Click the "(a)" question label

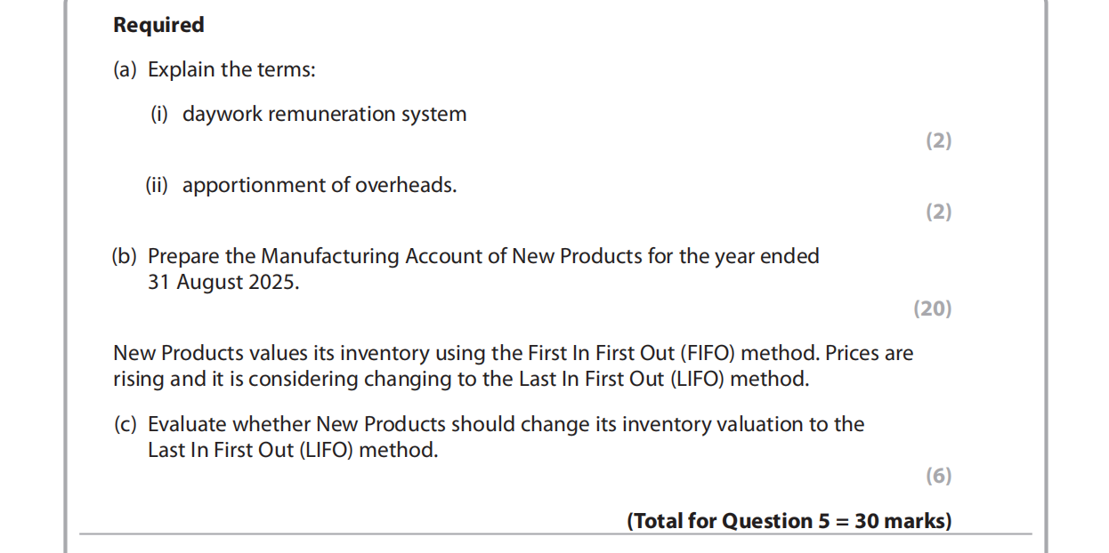(x=125, y=69)
